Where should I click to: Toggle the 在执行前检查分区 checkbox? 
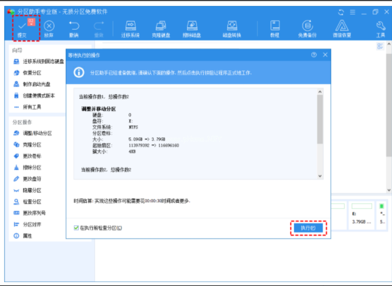point(76,228)
